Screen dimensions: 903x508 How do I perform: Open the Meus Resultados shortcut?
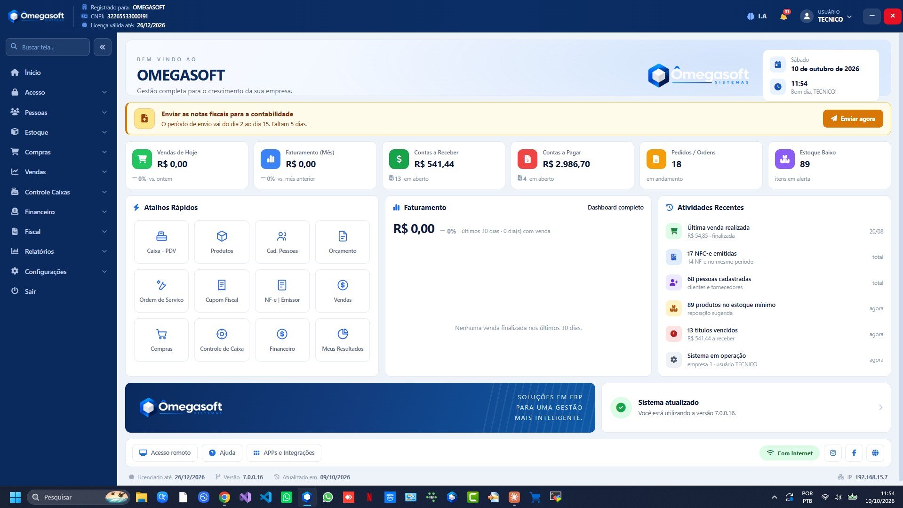click(x=343, y=340)
